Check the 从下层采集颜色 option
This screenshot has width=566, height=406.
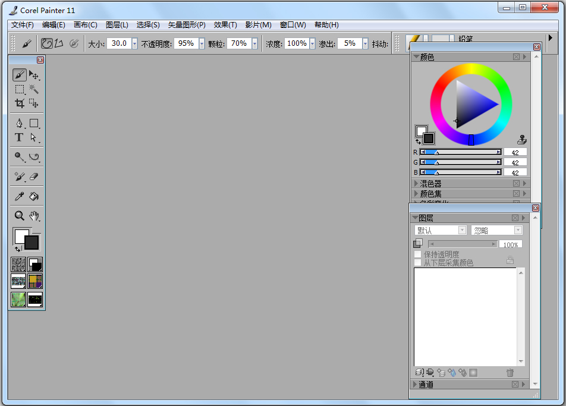pyautogui.click(x=418, y=263)
